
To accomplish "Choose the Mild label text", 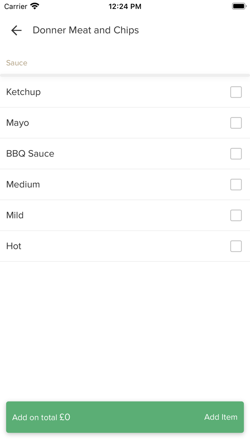I will pos(15,215).
